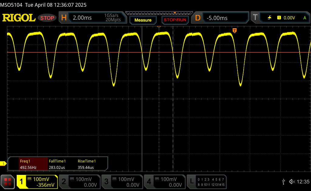Select the rising edge trigger icon
311x191 pixels.
coord(269,18)
